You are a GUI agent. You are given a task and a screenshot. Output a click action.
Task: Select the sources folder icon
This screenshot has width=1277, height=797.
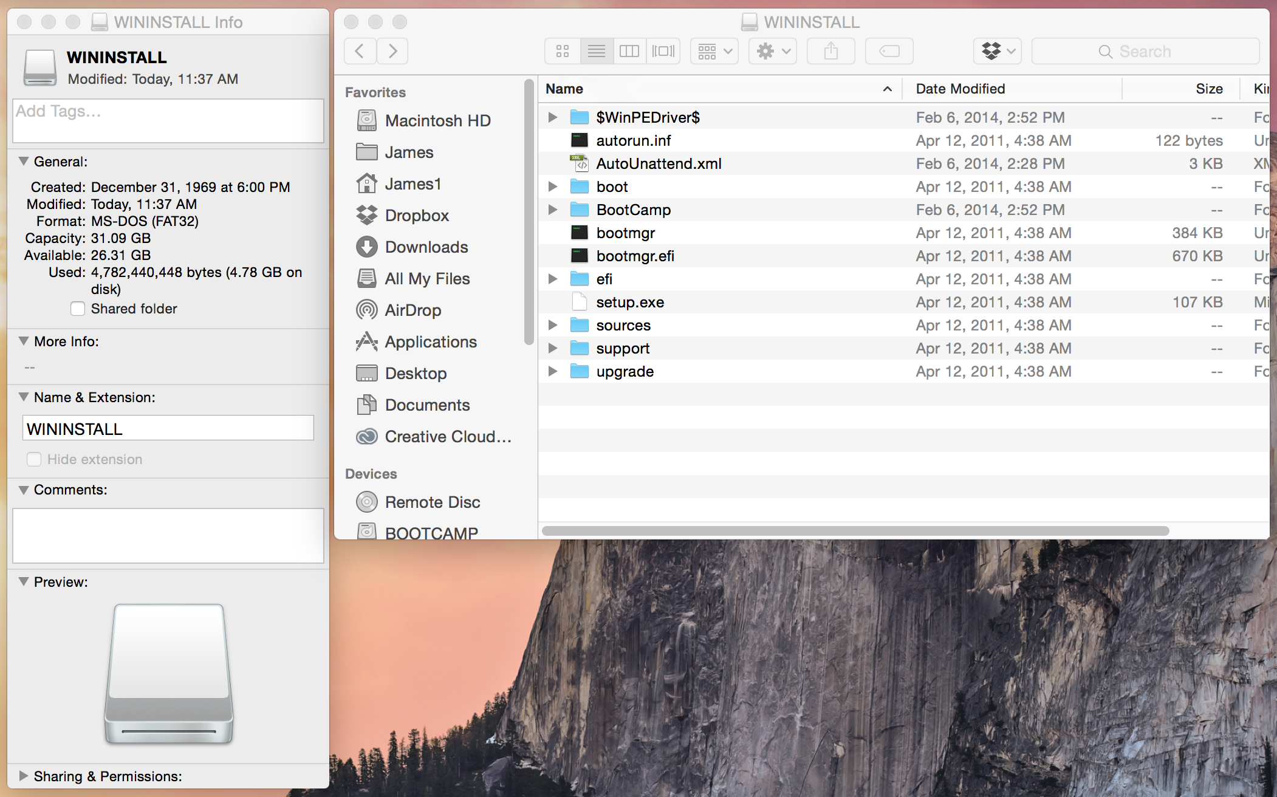click(580, 325)
